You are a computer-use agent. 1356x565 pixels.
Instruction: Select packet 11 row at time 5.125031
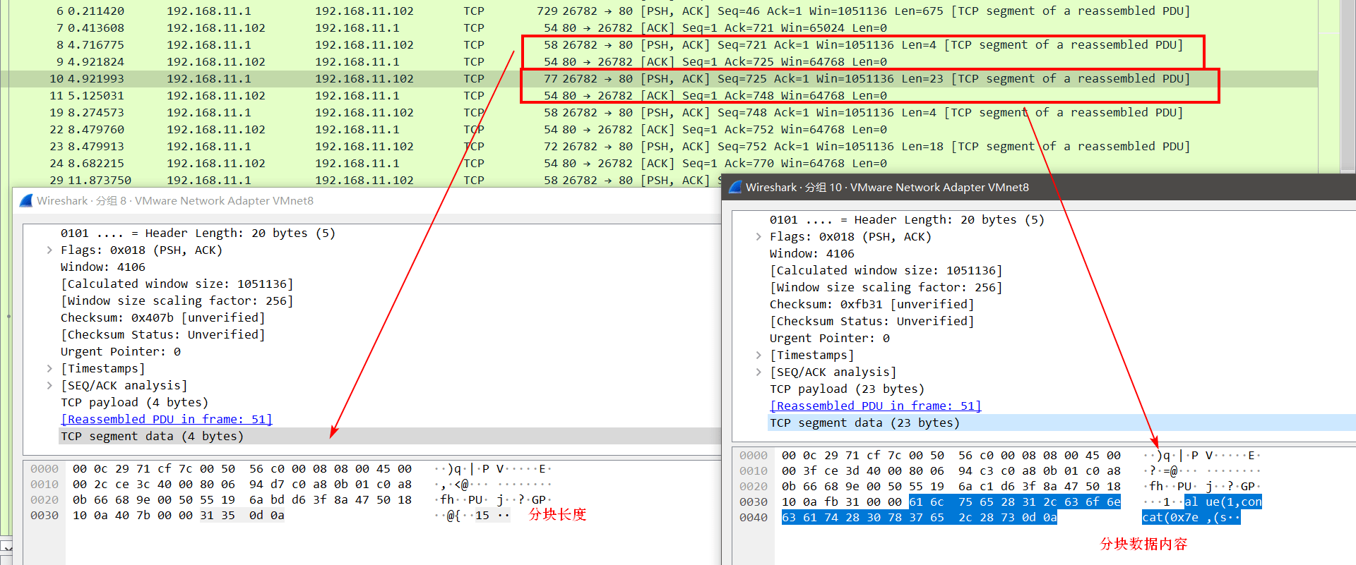659,96
